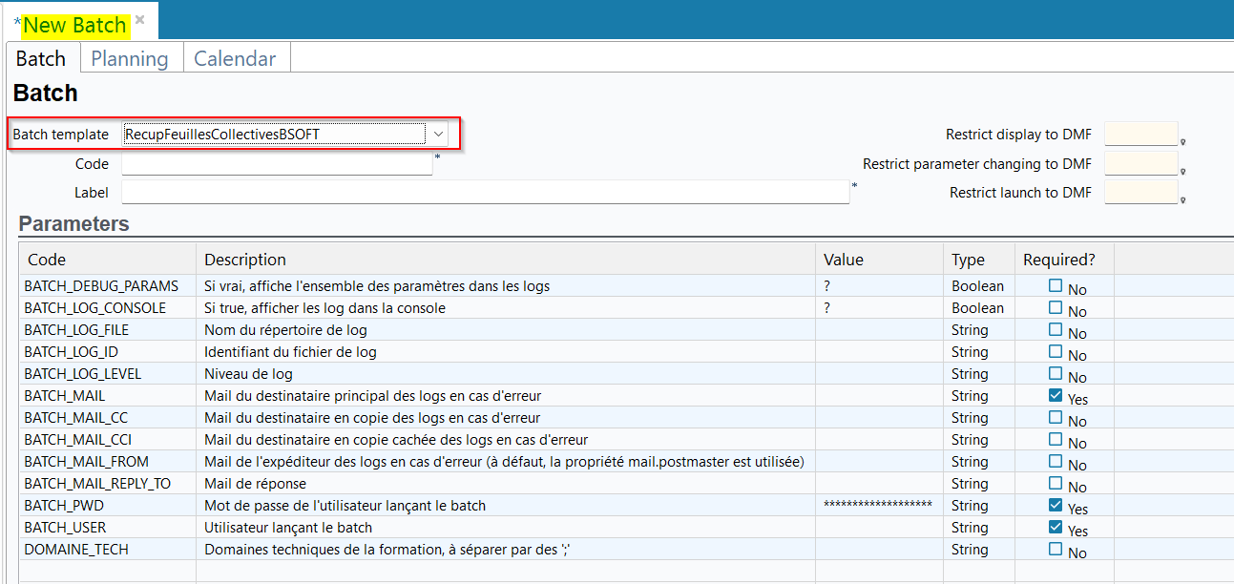Click the lookup icon beside Restrict launch to DMF
Screen dimensions: 1234x584
[x=1183, y=200]
